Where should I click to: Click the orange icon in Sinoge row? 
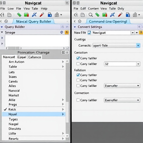[67, 32]
